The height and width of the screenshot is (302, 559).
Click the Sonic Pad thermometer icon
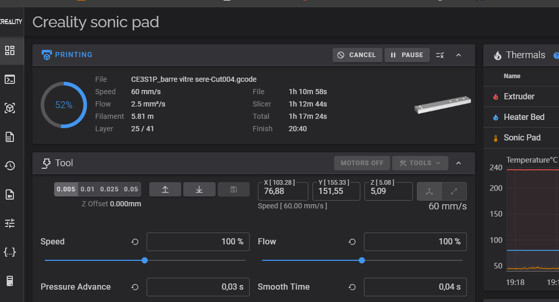(496, 138)
